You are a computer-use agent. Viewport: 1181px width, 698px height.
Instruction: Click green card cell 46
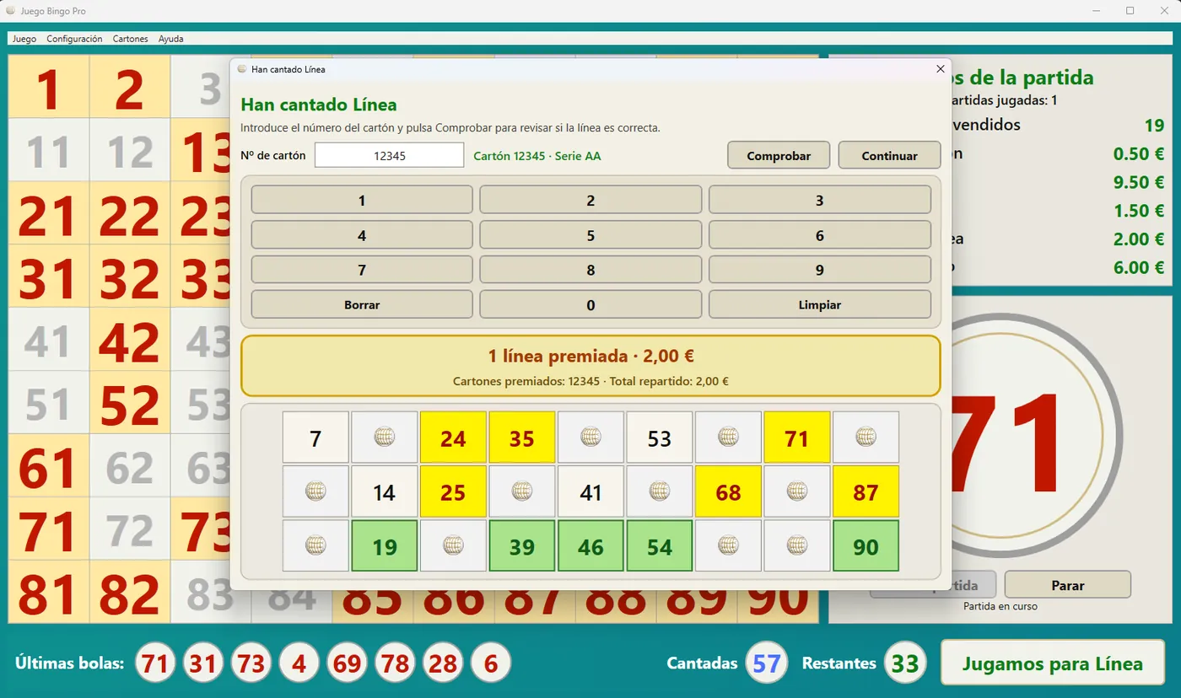590,545
